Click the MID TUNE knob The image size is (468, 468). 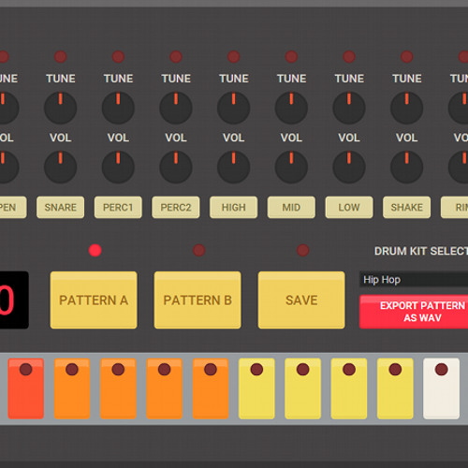point(291,108)
